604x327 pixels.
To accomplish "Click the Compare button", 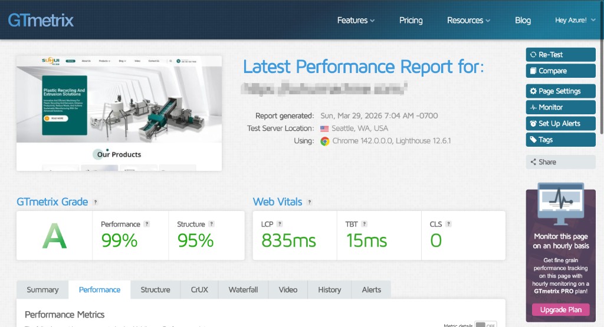I will (x=560, y=71).
